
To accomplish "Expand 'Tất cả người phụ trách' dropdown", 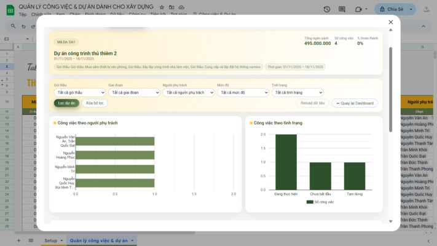I will click(x=187, y=93).
